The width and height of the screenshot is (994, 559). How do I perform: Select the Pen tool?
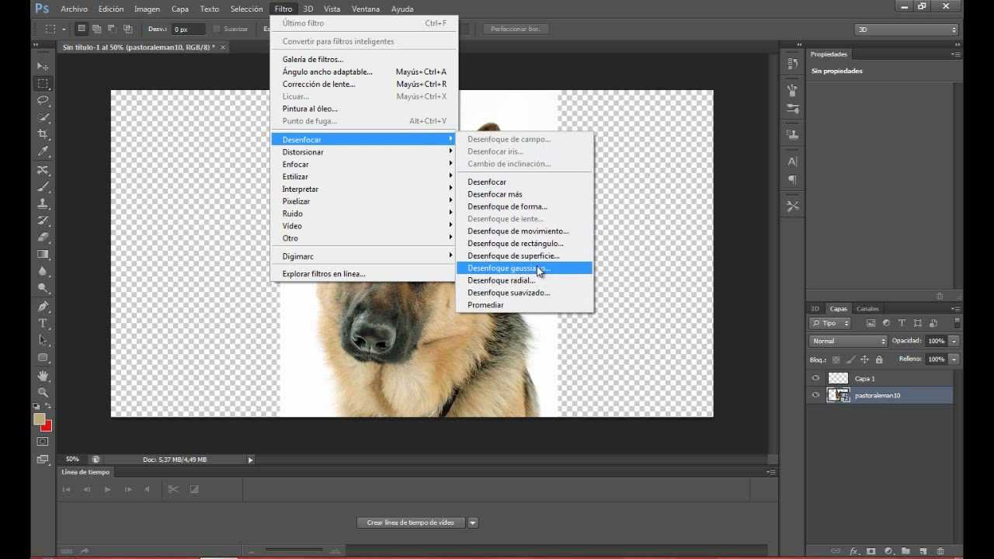point(43,307)
